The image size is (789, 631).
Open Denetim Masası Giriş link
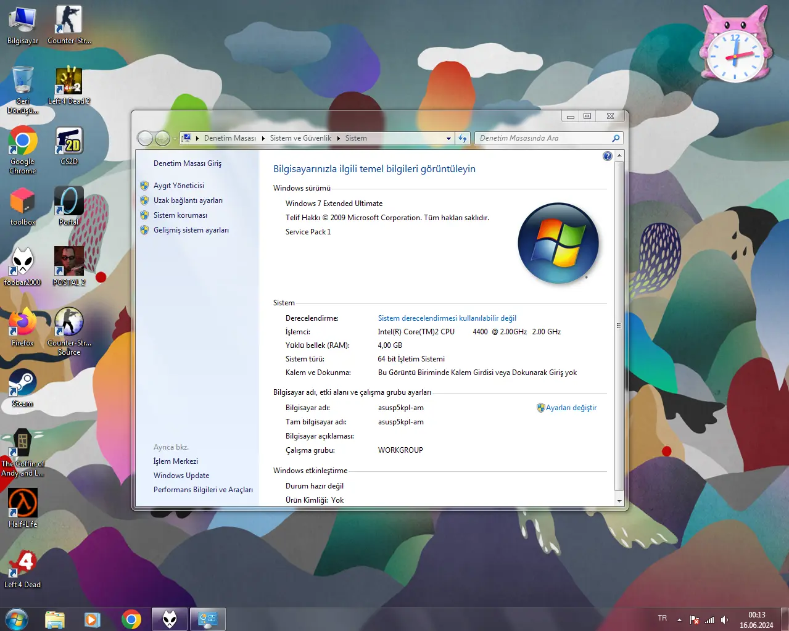[x=188, y=163]
